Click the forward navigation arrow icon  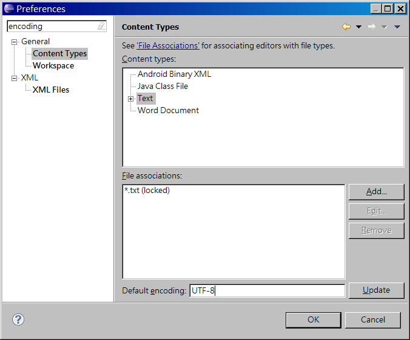[x=372, y=27]
